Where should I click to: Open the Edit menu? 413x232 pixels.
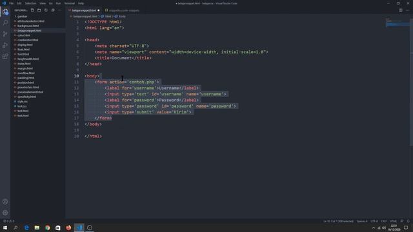pyautogui.click(x=19, y=3)
